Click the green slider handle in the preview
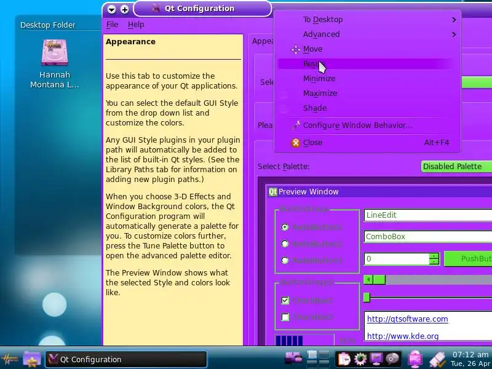Screen dimensions: 492x369 tap(367, 297)
